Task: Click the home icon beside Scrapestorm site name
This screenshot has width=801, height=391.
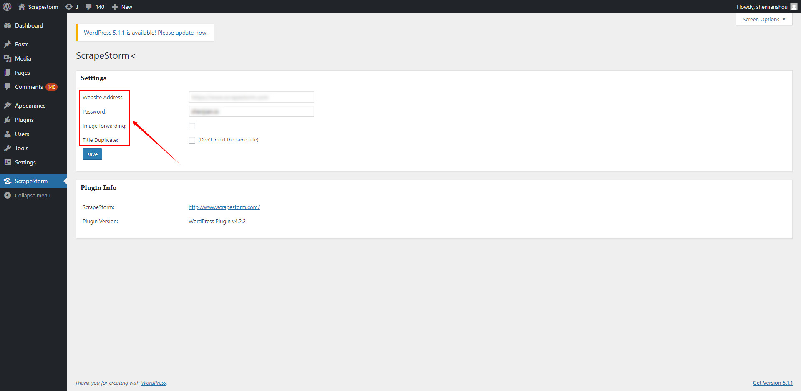Action: click(x=22, y=7)
